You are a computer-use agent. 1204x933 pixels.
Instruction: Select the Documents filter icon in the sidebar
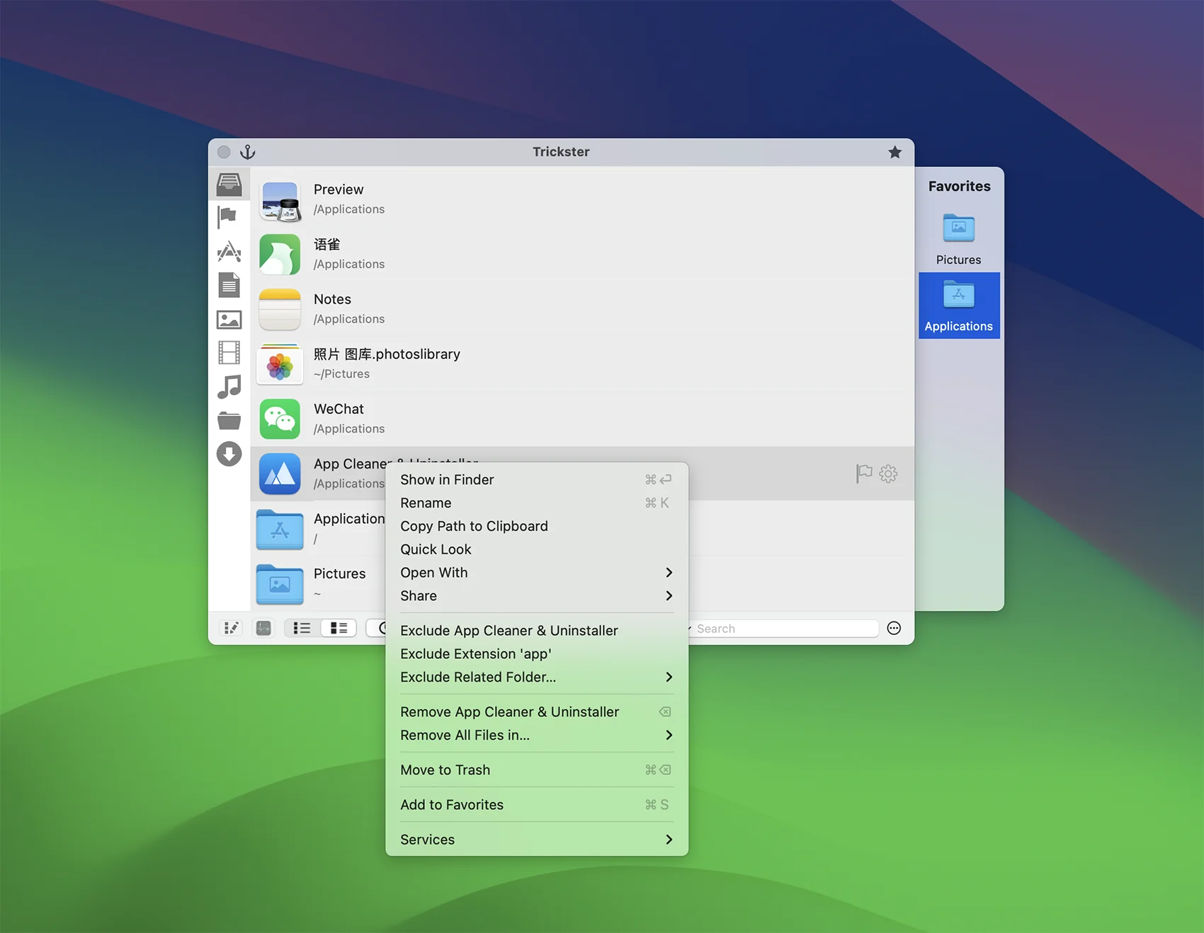tap(229, 285)
